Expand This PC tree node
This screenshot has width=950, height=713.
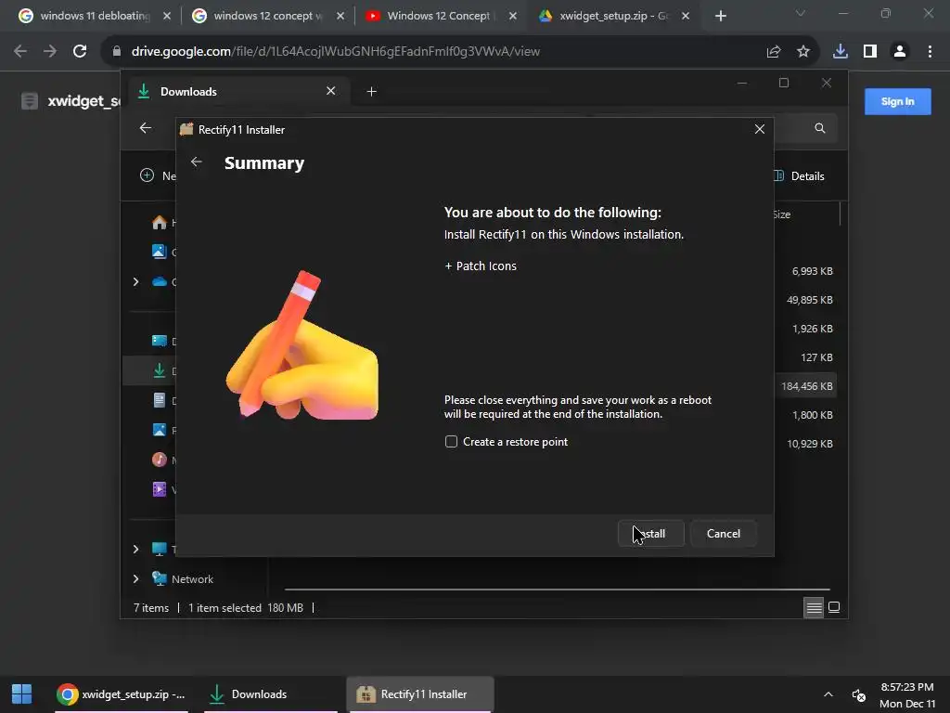click(135, 549)
